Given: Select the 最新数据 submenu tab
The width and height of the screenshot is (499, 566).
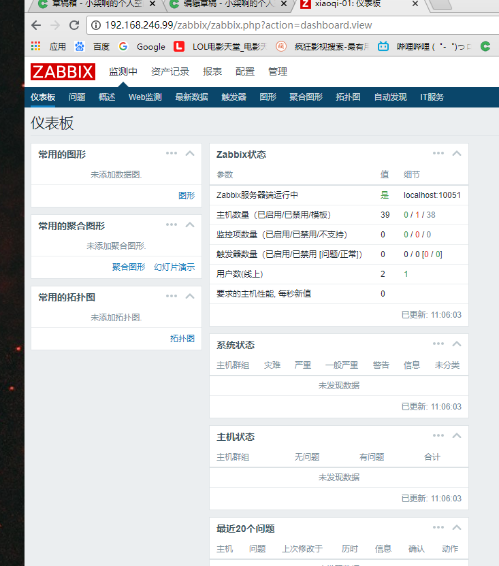Looking at the screenshot, I should (192, 97).
